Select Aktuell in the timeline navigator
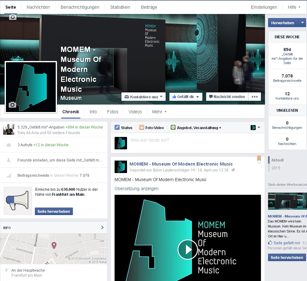The height and width of the screenshot is (281, 307). click(x=277, y=160)
